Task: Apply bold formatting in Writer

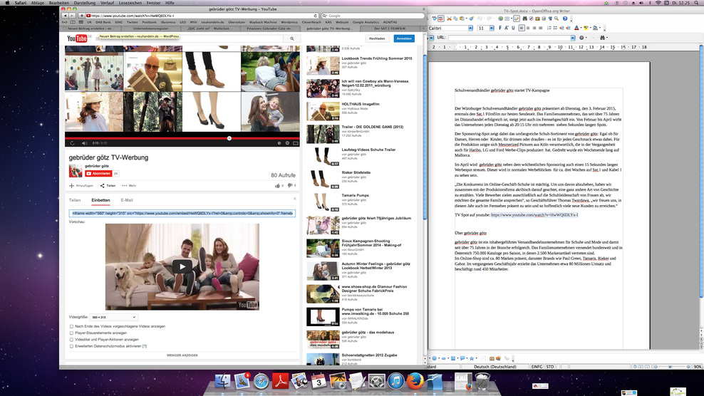Action: (x=500, y=28)
